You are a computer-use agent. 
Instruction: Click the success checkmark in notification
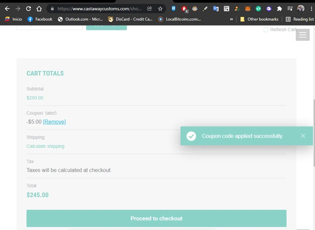pyautogui.click(x=191, y=136)
